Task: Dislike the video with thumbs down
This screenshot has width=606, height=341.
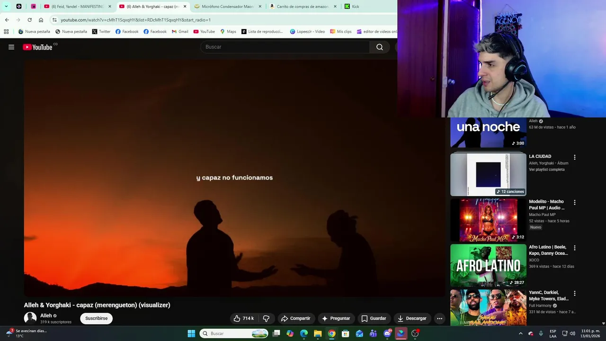Action: (266, 318)
